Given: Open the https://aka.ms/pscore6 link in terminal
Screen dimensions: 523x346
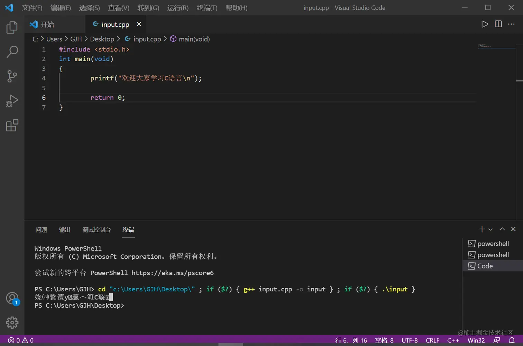Looking at the screenshot, I should pyautogui.click(x=173, y=273).
